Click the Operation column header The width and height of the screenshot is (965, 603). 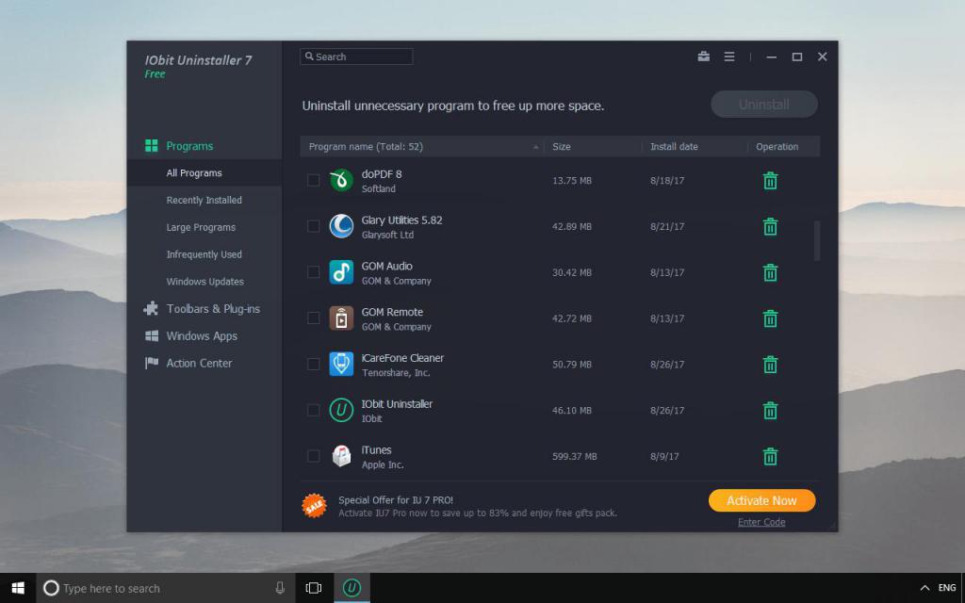[777, 146]
